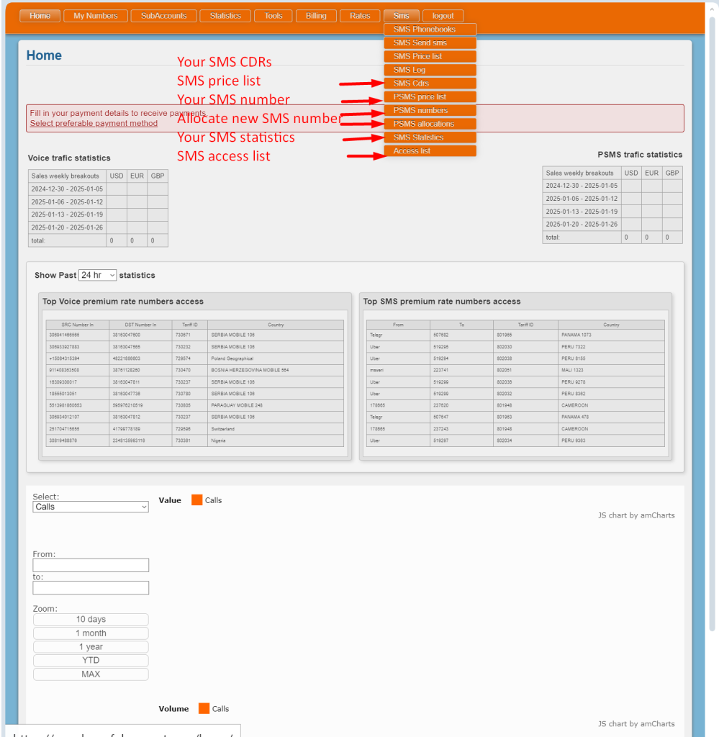
Task: Click the msveri sender cell
Action: click(398, 371)
